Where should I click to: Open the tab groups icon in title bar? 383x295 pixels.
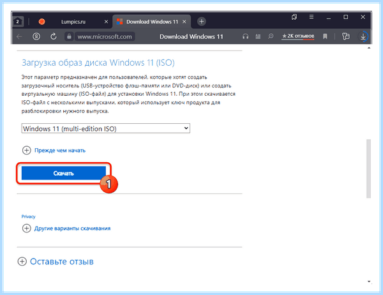(294, 17)
